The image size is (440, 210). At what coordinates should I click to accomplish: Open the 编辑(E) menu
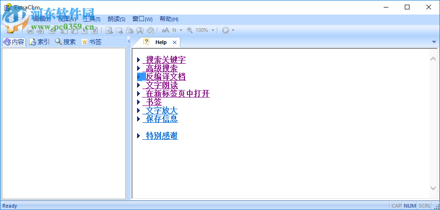[x=41, y=19]
